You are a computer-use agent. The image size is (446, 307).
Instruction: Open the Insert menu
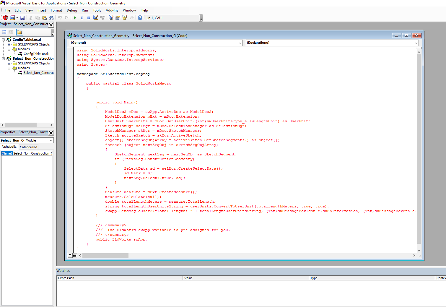(x=42, y=10)
